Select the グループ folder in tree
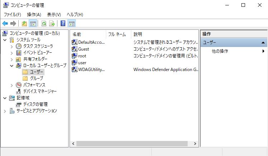 (37, 79)
